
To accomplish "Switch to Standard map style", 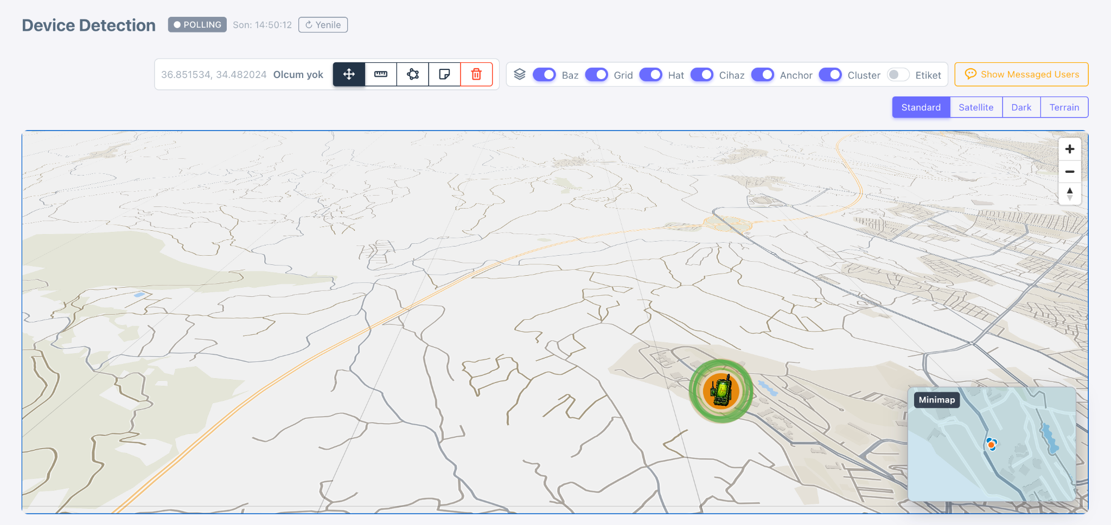I will click(921, 107).
